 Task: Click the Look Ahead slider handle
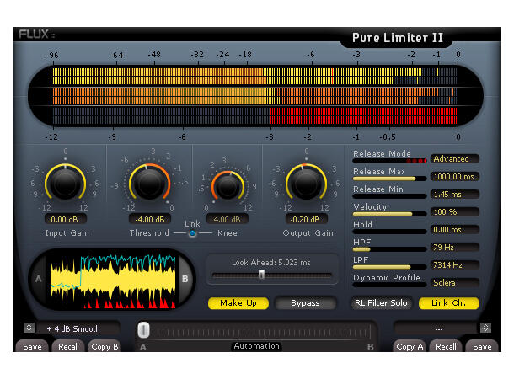click(261, 275)
